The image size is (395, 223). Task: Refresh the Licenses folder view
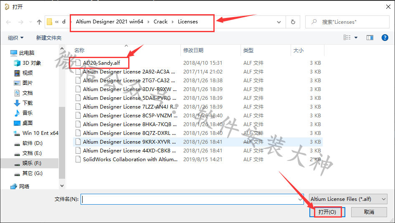coord(293,22)
